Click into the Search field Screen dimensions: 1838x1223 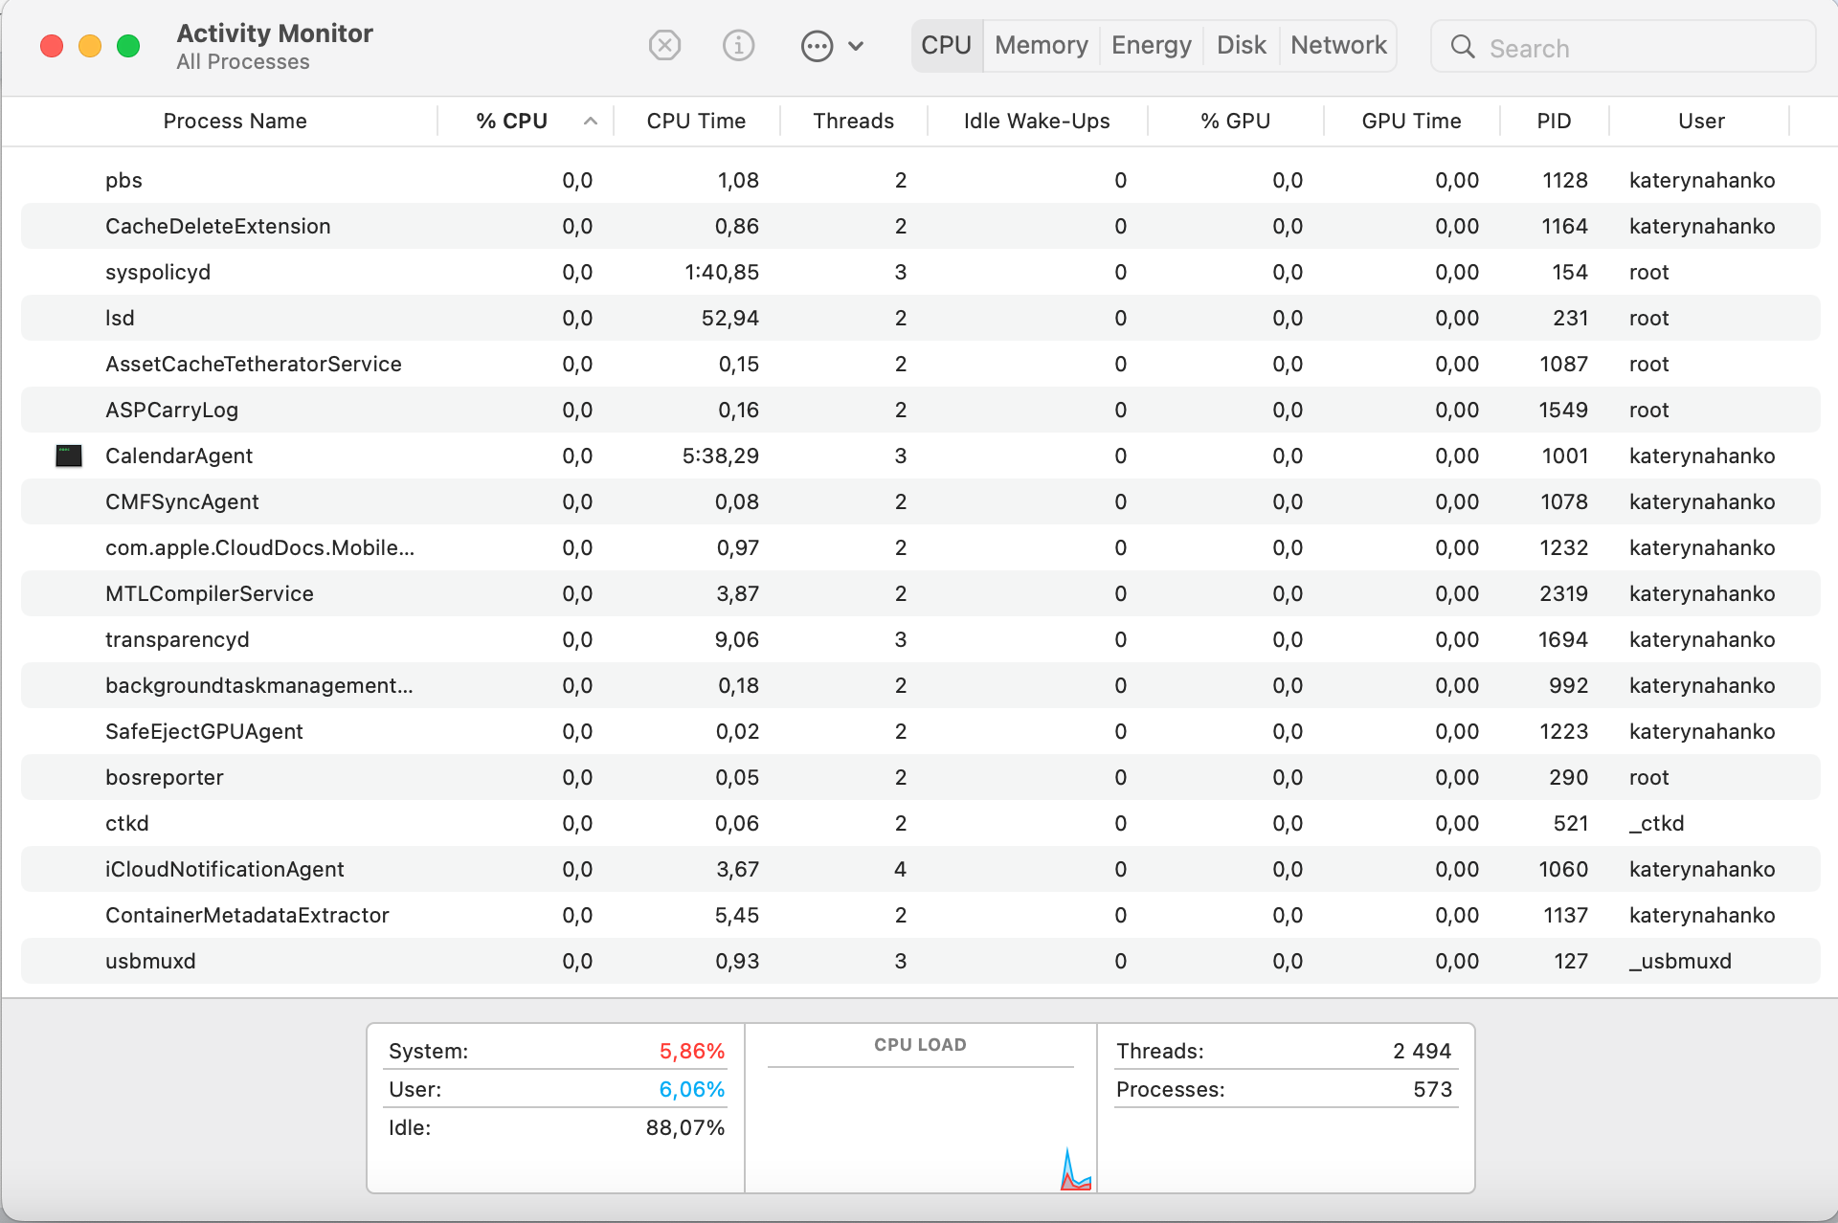(x=1624, y=47)
